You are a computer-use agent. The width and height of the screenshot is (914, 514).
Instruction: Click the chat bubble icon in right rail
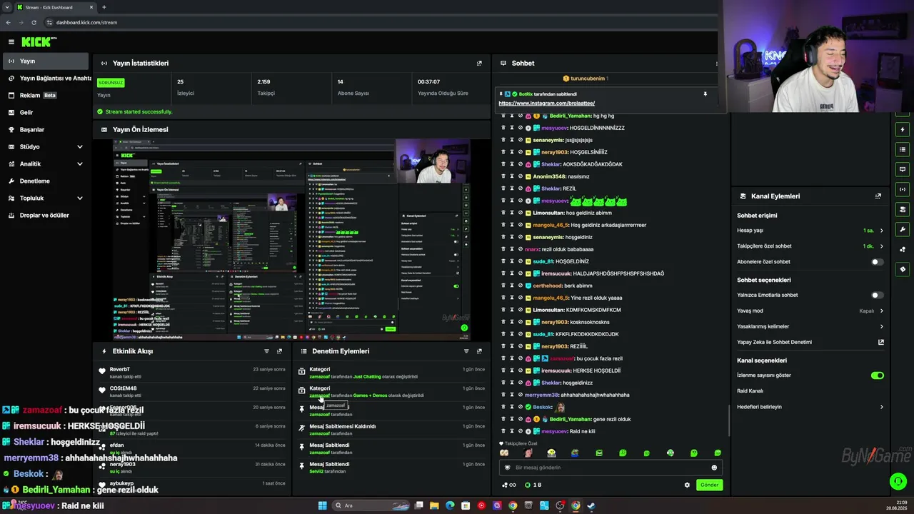pyautogui.click(x=903, y=170)
